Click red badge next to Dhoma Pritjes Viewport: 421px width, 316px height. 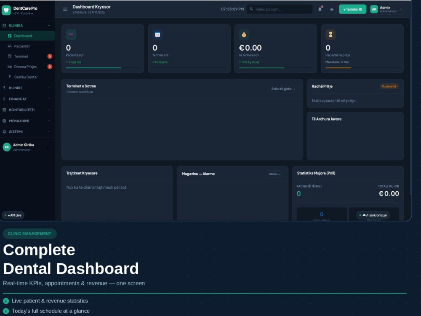[50, 67]
